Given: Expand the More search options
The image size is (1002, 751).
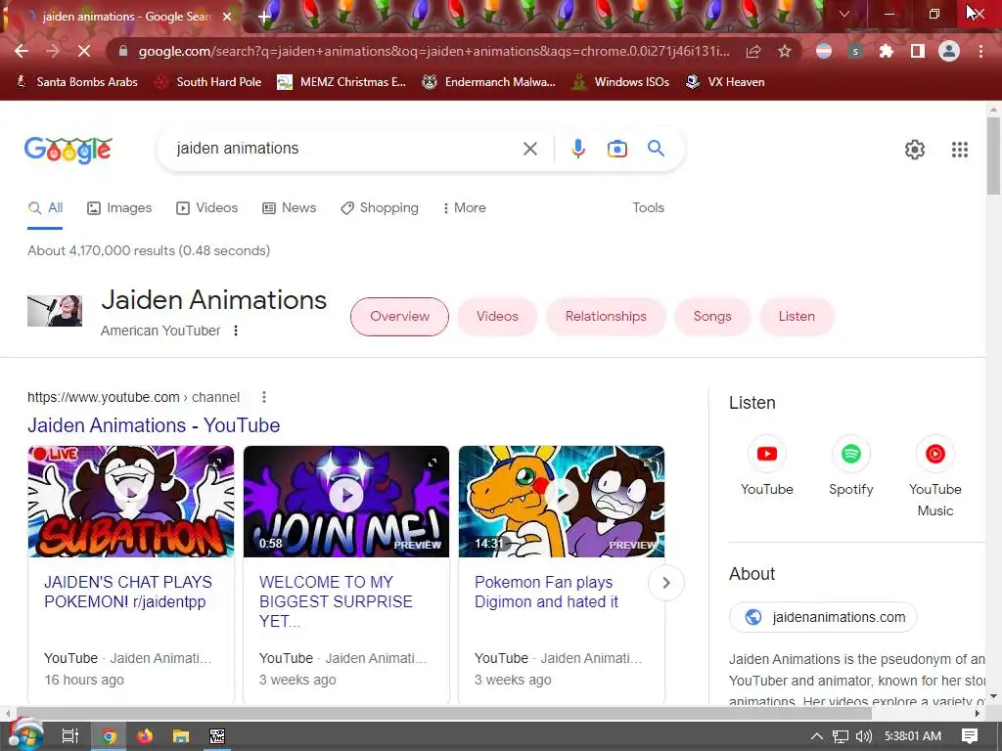Looking at the screenshot, I should point(465,207).
